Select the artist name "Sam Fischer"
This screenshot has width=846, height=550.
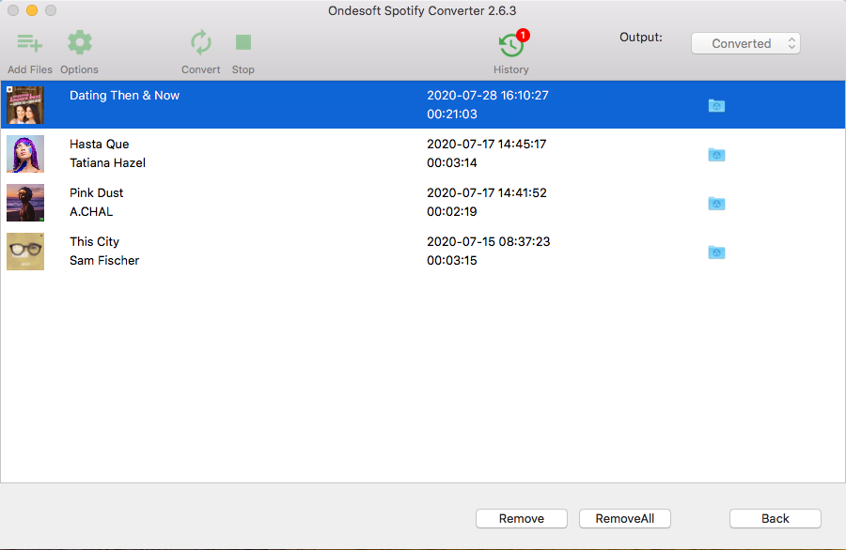click(x=104, y=261)
